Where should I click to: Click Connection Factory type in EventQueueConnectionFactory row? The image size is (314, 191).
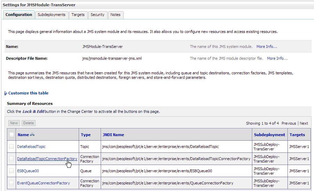[90, 183]
